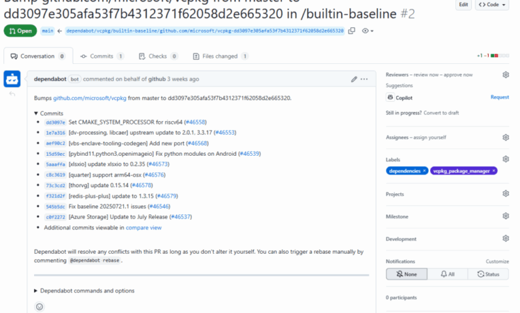The image size is (520, 313).
Task: Open pull request link #46537
Action: pos(181,217)
